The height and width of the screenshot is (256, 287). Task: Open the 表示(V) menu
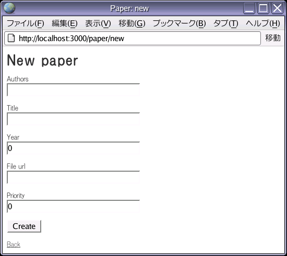98,23
